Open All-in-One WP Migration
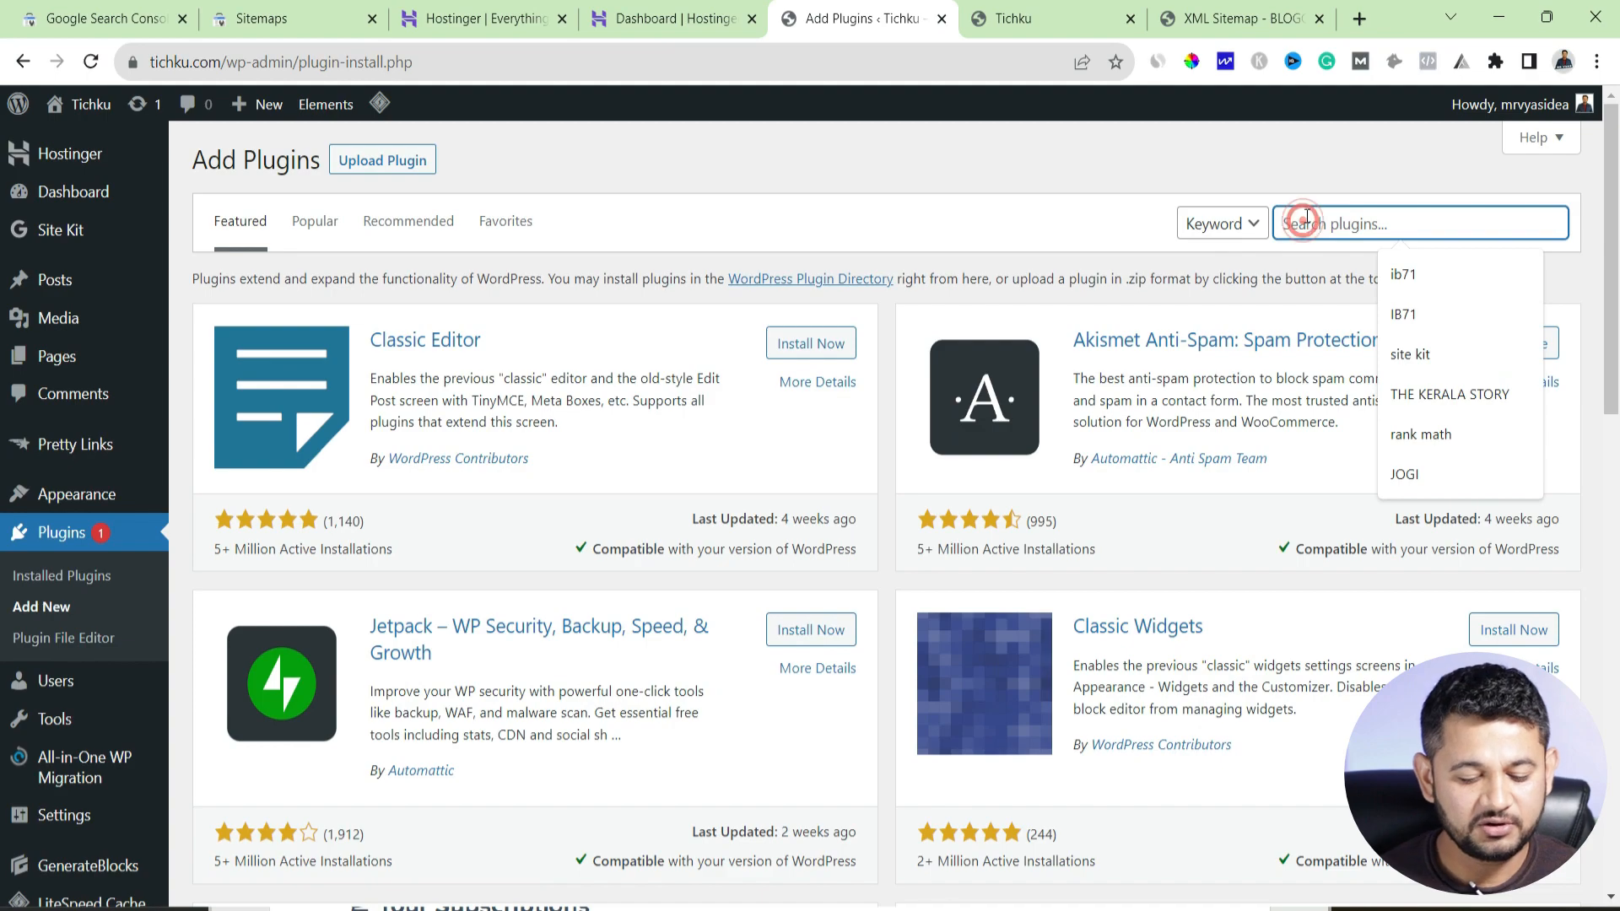Image resolution: width=1620 pixels, height=911 pixels. 84,767
